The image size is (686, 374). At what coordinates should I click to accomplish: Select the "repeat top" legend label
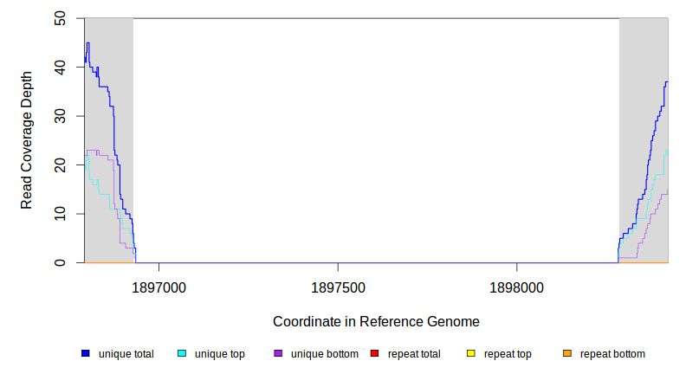click(x=508, y=354)
